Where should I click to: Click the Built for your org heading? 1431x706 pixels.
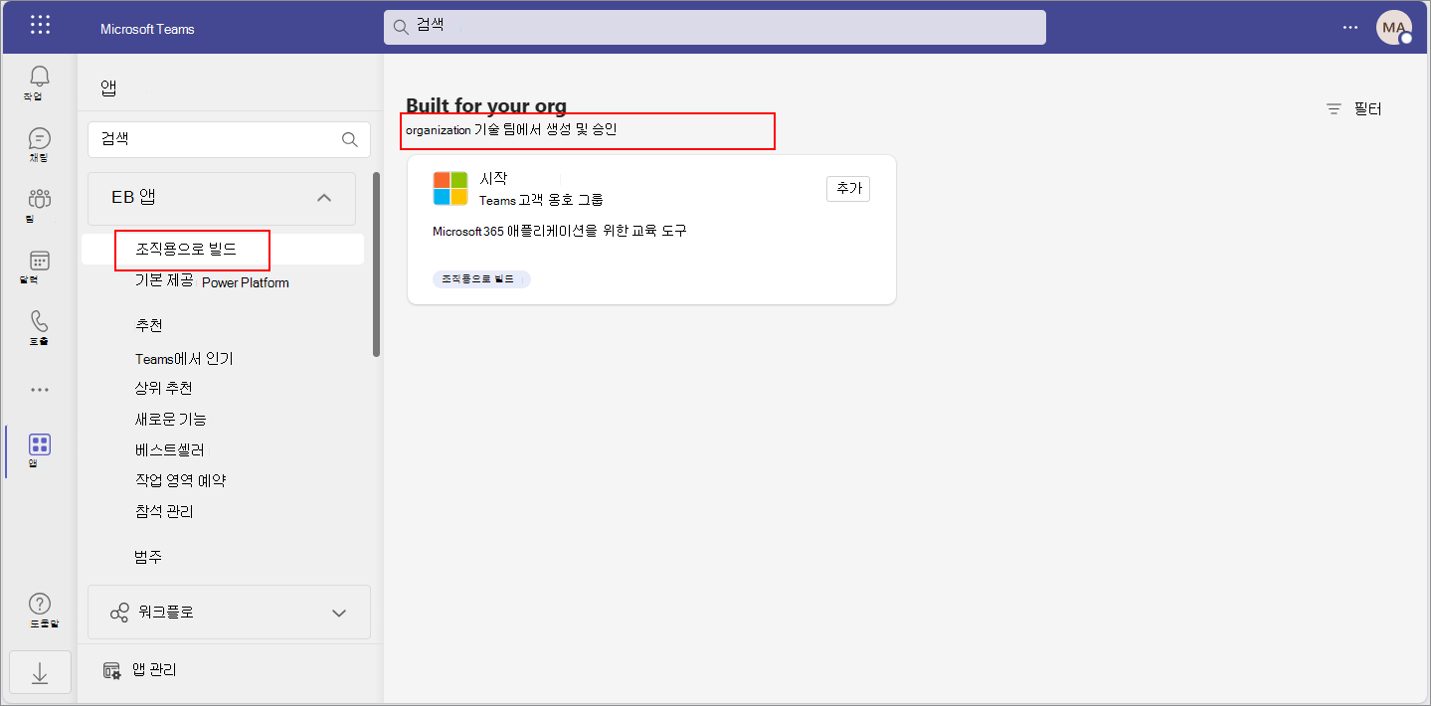tap(486, 106)
